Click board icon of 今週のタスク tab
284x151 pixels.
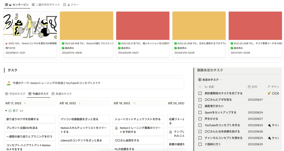tap(30, 94)
